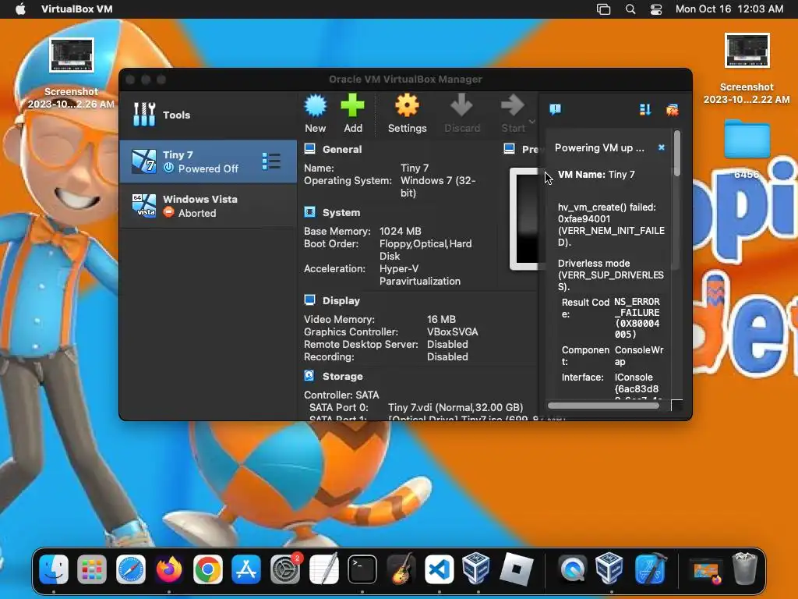Open GarageBand from the Dock
The width and height of the screenshot is (798, 599).
[401, 569]
